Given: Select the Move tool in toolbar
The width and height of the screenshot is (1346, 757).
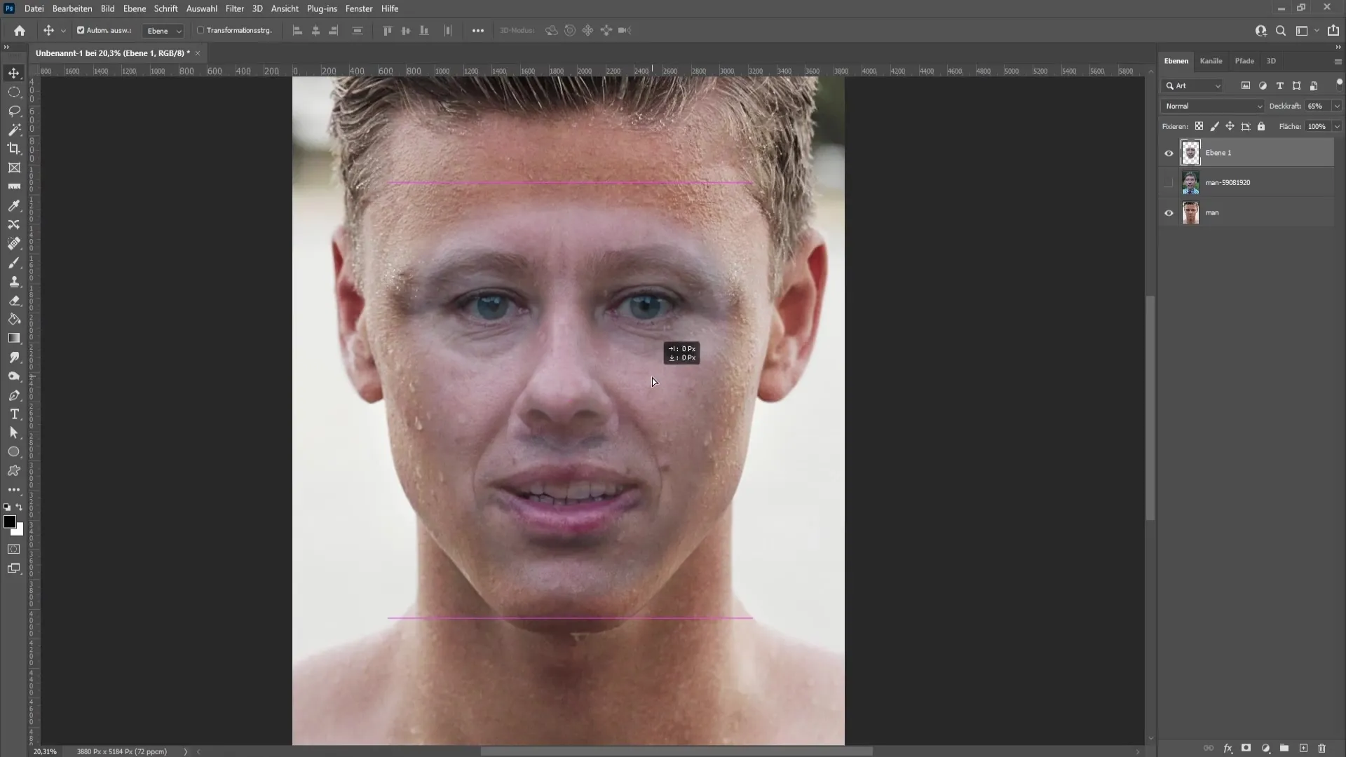Looking at the screenshot, I should click(x=14, y=73).
